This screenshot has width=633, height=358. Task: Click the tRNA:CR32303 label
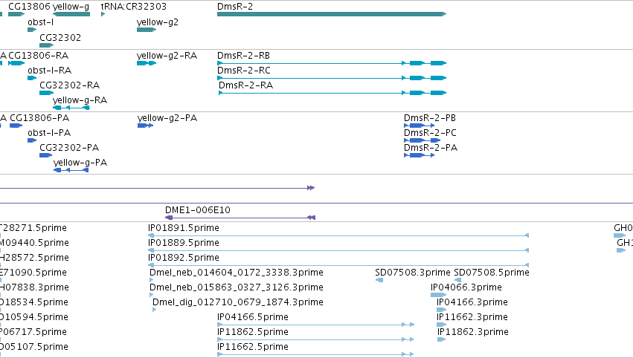(134, 7)
